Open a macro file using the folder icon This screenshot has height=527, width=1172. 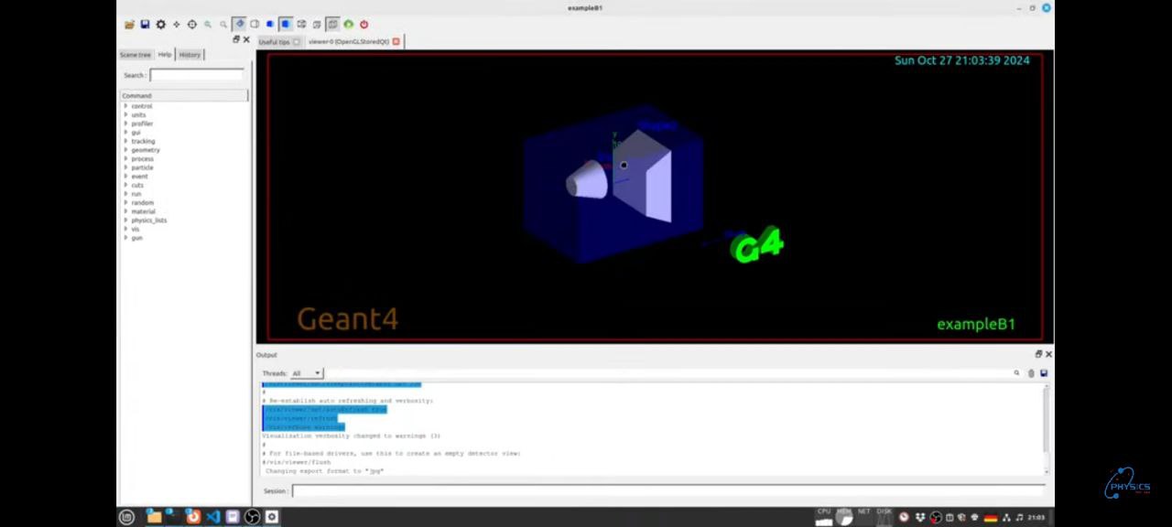tap(129, 25)
